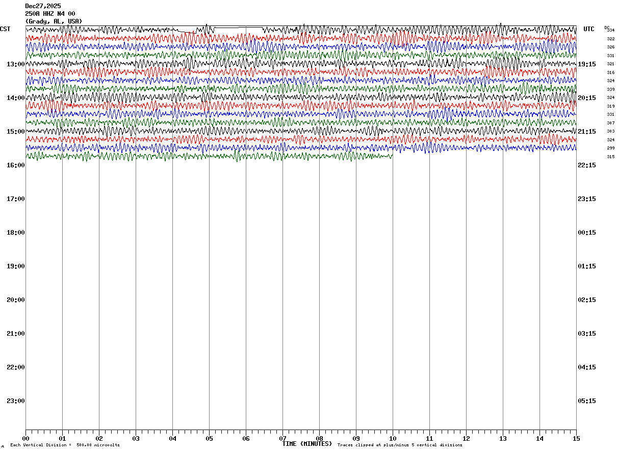The width and height of the screenshot is (617, 452).
Task: Select the 16:00 CST hour label
Action: (x=15, y=165)
